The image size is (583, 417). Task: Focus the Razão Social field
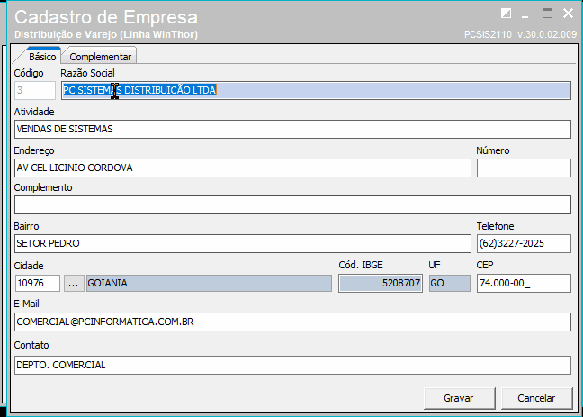(316, 90)
